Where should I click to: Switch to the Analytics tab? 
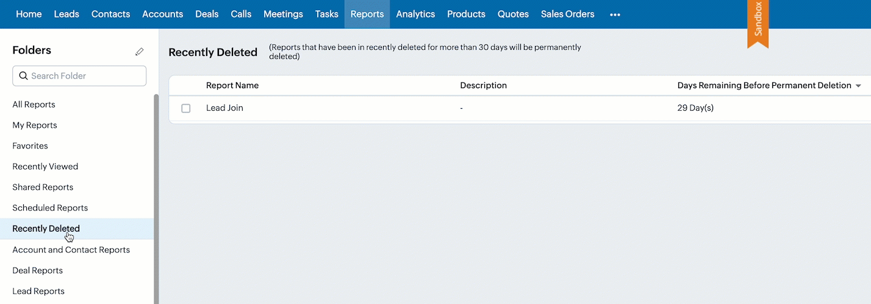415,14
